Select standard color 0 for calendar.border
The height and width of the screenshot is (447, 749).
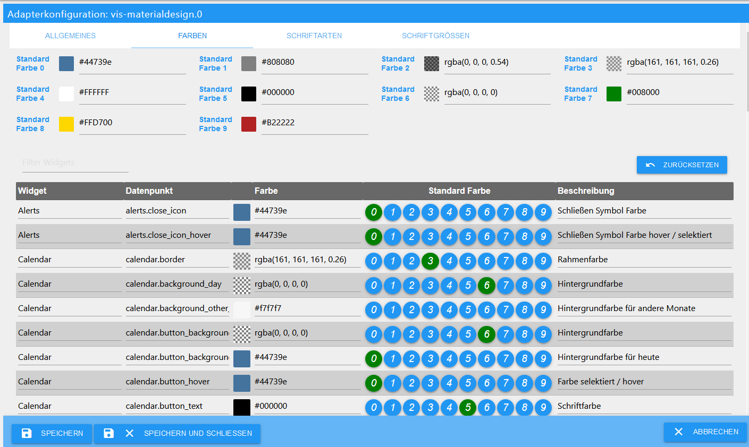pos(374,261)
